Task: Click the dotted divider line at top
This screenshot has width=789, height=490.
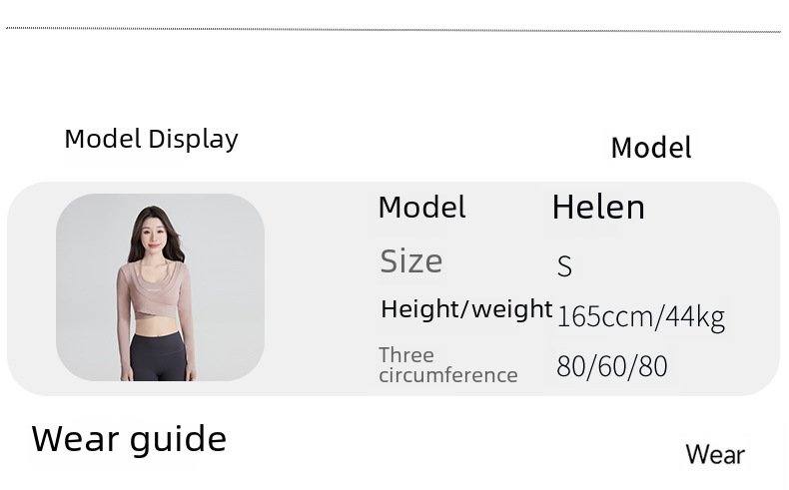Action: (x=394, y=30)
